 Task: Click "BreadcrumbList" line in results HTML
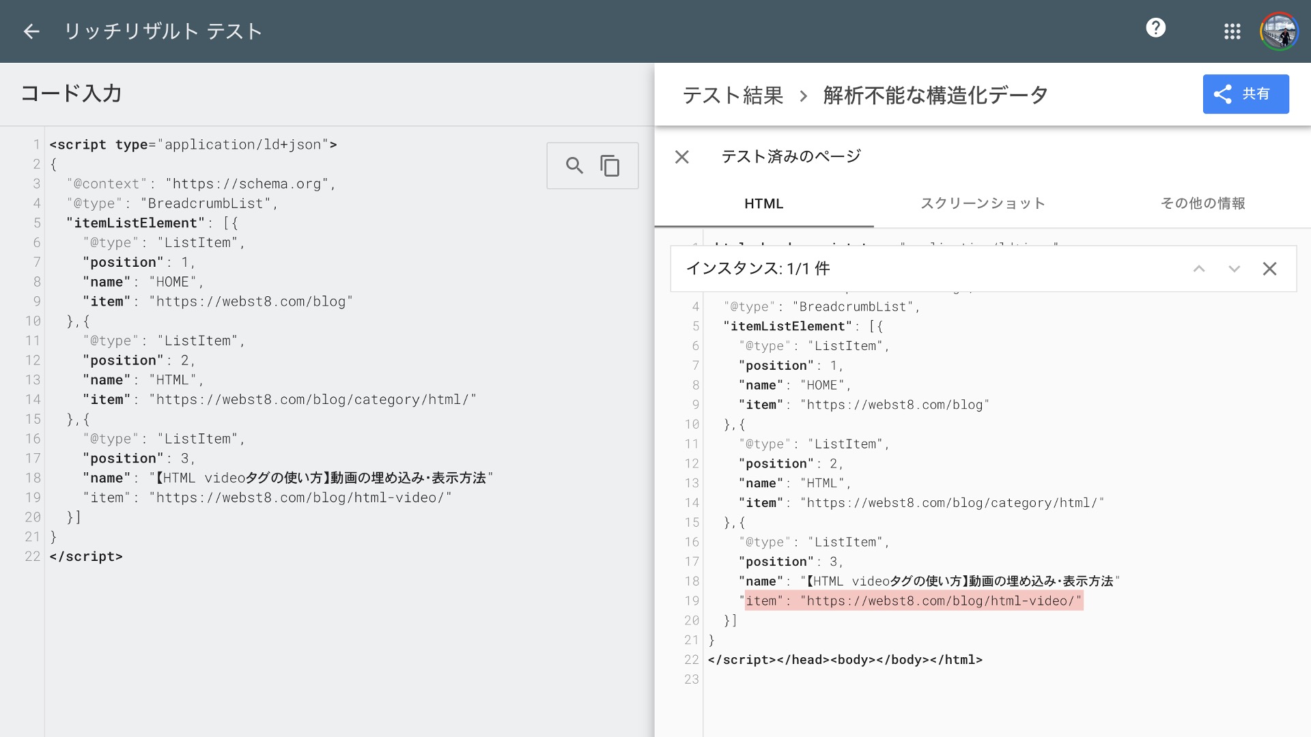click(822, 307)
